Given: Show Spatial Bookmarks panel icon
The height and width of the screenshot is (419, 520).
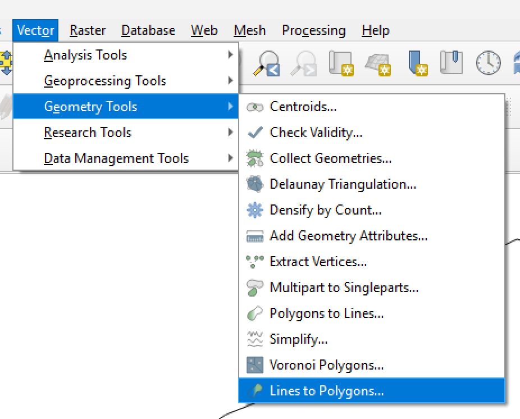Looking at the screenshot, I should tap(451, 63).
